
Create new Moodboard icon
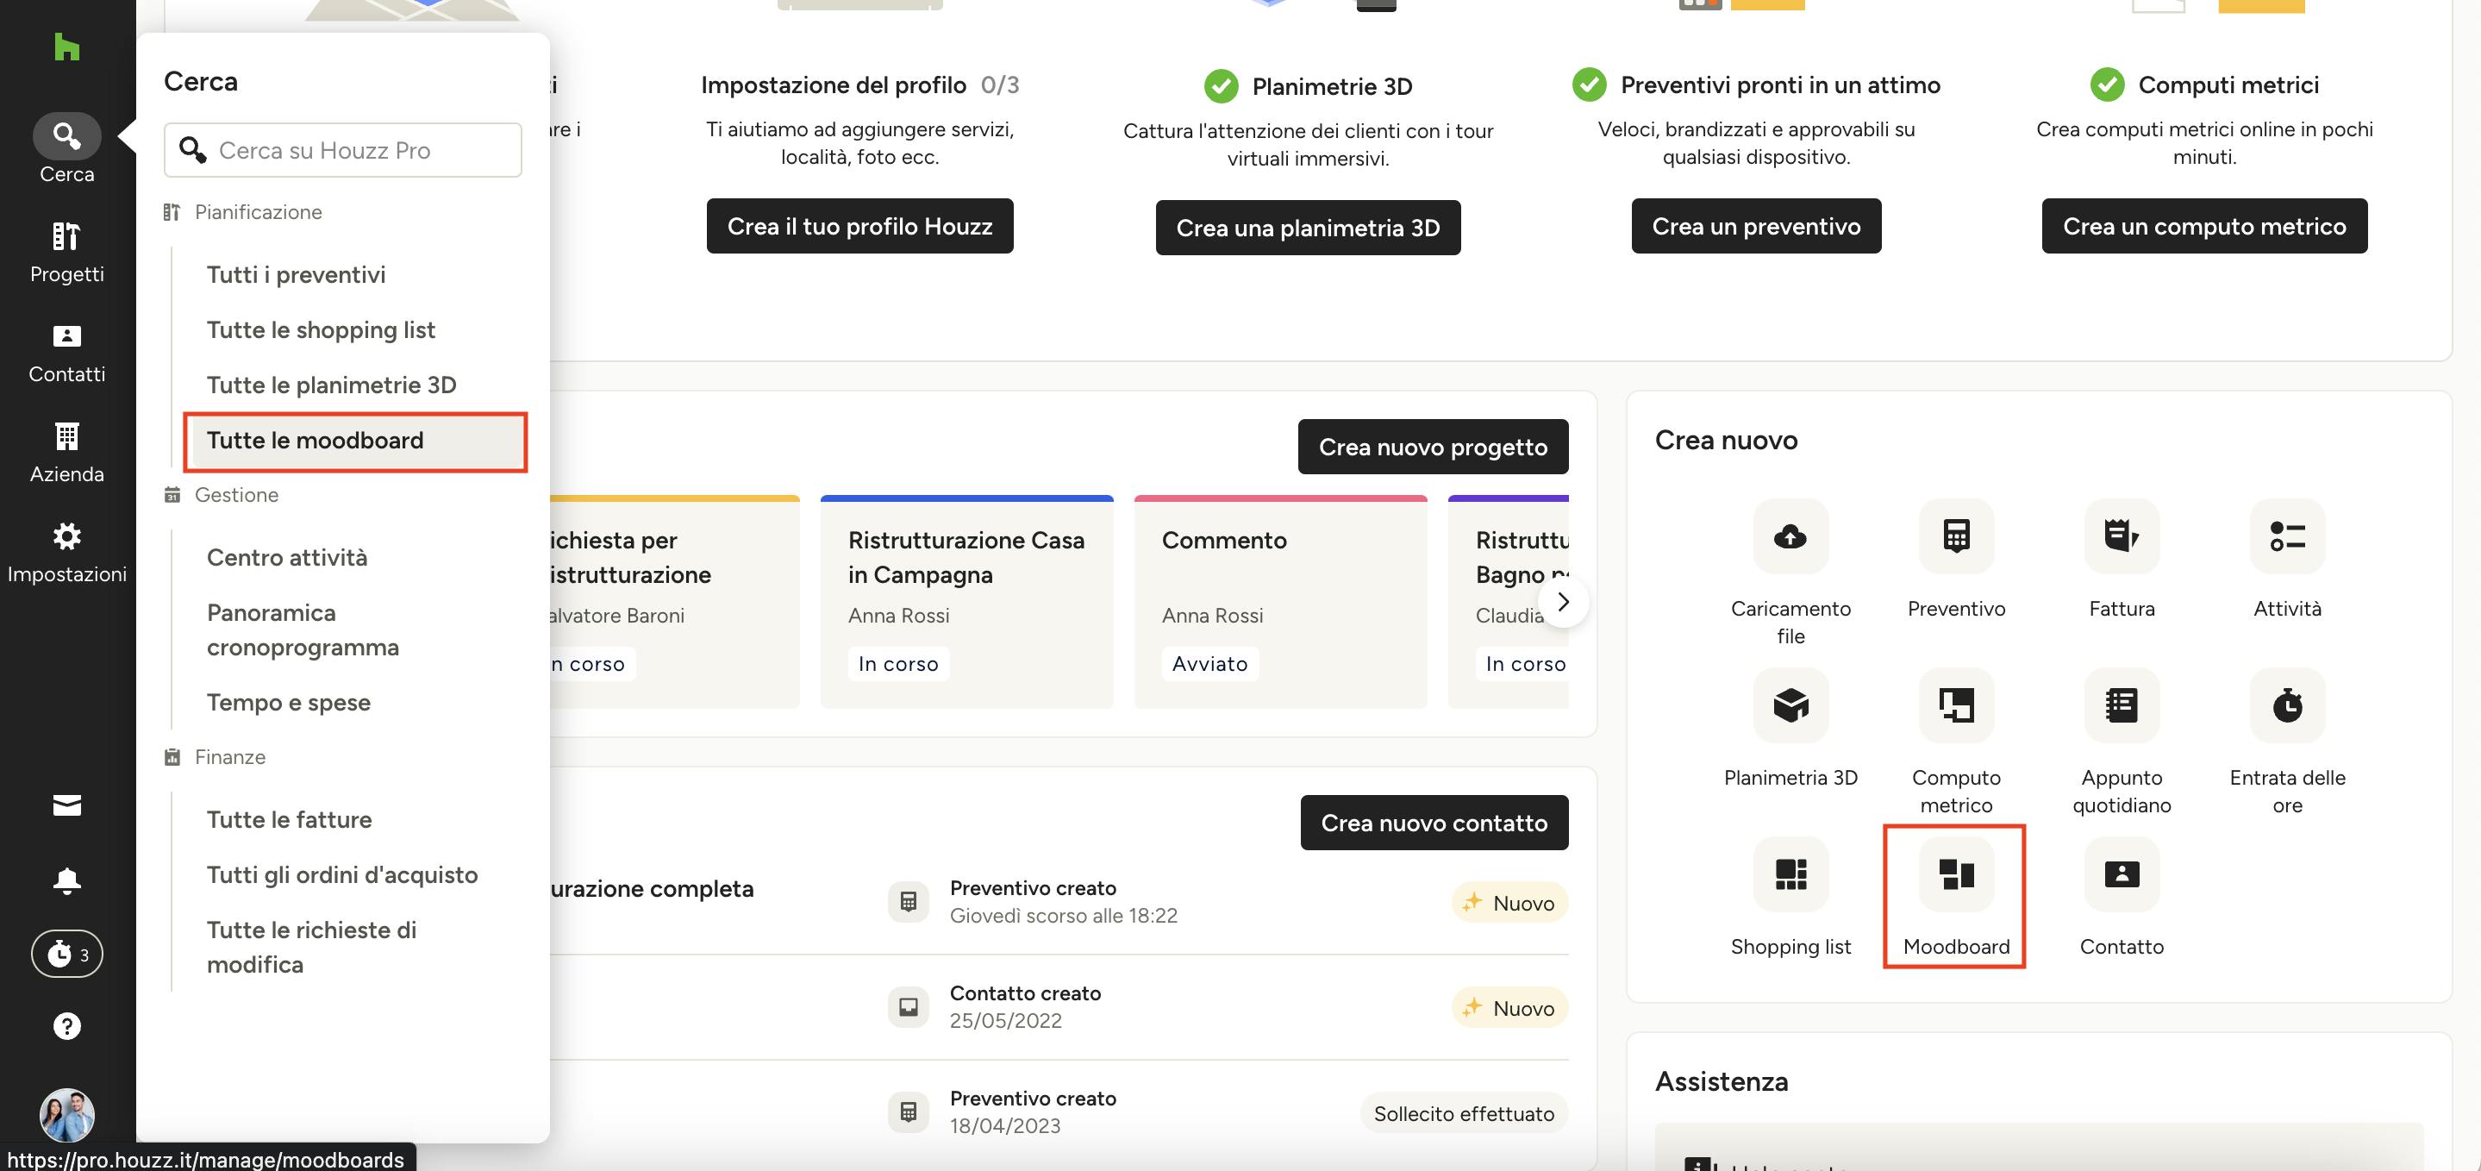click(x=1956, y=874)
